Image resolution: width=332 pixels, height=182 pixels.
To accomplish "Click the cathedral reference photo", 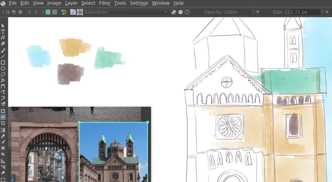I will point(113,152).
